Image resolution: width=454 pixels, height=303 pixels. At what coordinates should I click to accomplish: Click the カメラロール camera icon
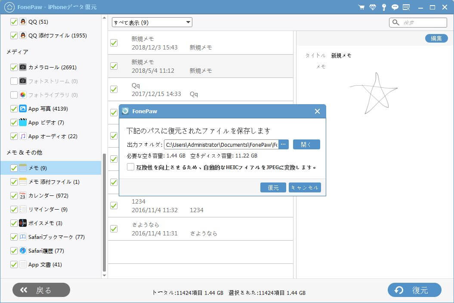23,67
